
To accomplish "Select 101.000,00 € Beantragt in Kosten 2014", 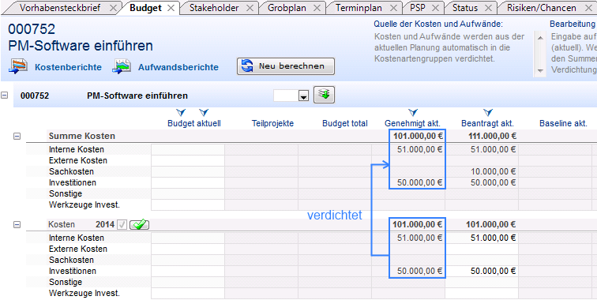I will pos(490,225).
